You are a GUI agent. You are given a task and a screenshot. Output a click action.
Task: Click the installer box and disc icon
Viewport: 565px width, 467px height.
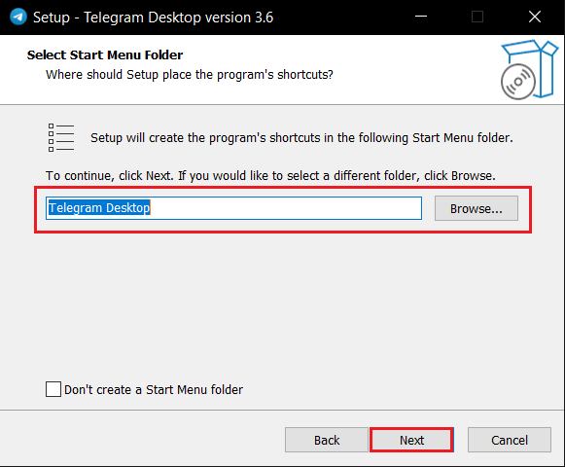click(x=529, y=70)
